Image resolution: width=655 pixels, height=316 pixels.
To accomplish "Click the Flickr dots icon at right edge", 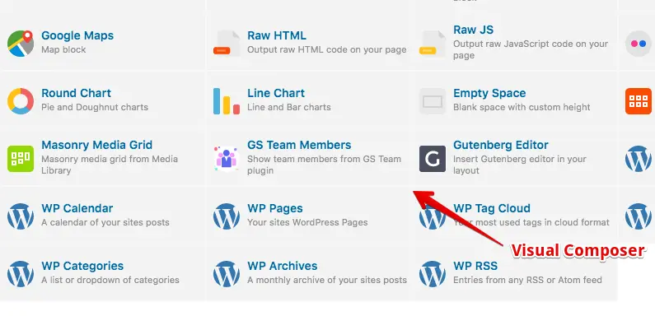I will click(x=639, y=44).
